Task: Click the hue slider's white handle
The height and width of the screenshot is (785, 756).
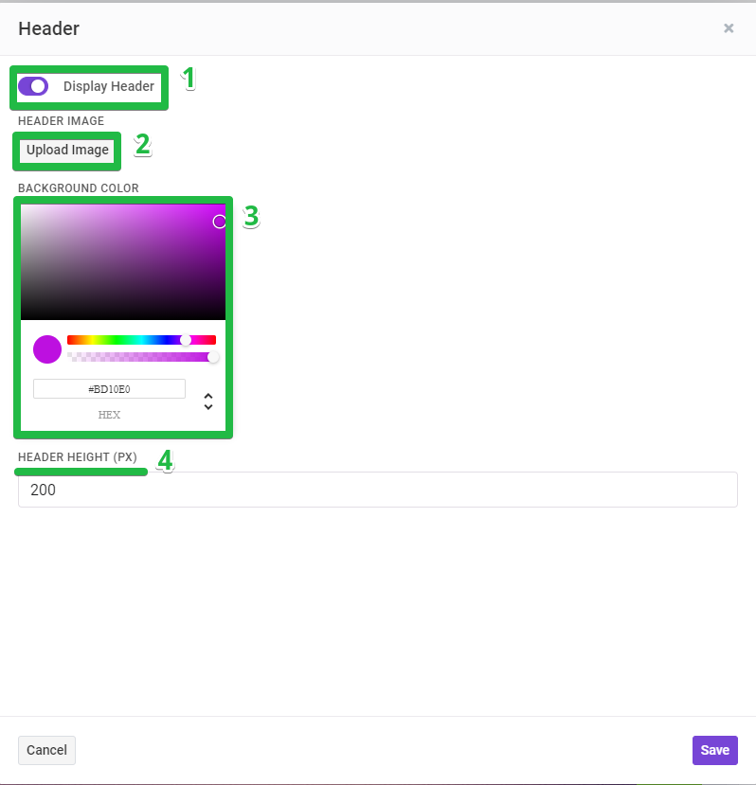Action: tap(186, 340)
